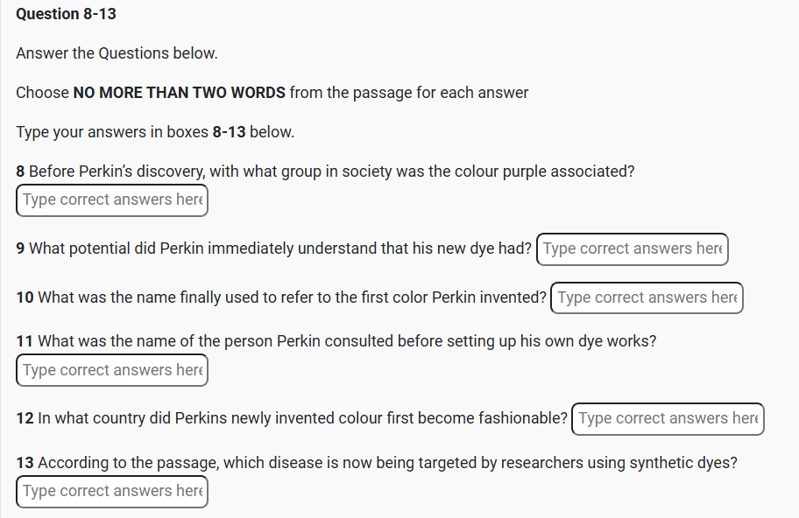Click the bold number 13 label
Screen dimensions: 799x518
pyautogui.click(x=25, y=463)
